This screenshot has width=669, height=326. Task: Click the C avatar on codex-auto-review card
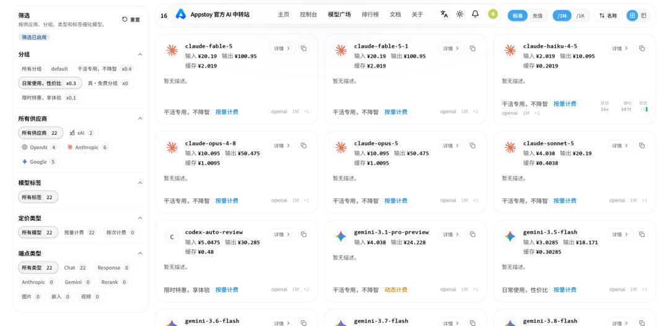[x=172, y=237]
